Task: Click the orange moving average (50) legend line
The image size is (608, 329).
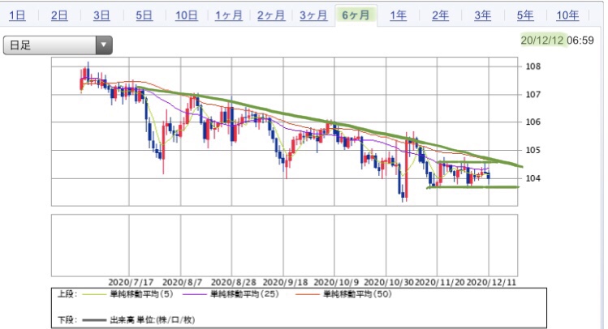Action: (x=308, y=294)
